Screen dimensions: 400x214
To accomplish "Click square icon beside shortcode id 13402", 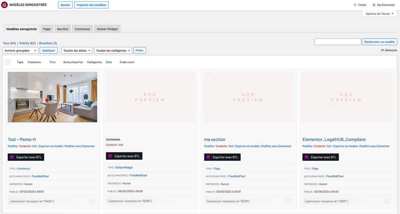I will pos(92,201).
